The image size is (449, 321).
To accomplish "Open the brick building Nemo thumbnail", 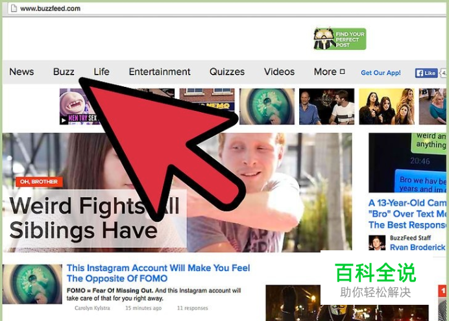I will [x=207, y=100].
